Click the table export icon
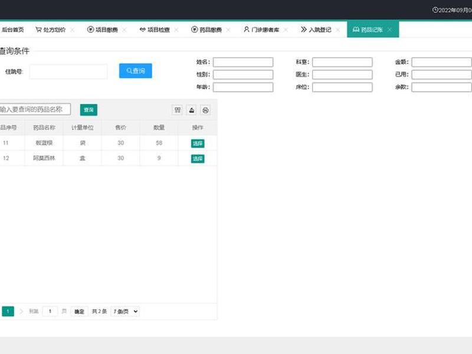The image size is (472, 354). point(191,110)
